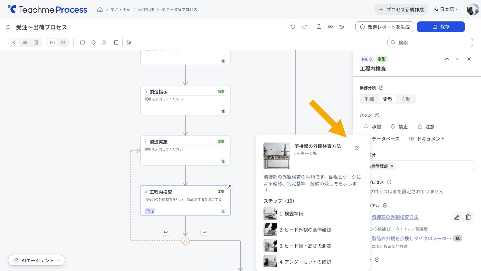This screenshot has height=271, width=481.
Task: Go to 受注・出荷 breadcrumb
Action: click(x=121, y=9)
